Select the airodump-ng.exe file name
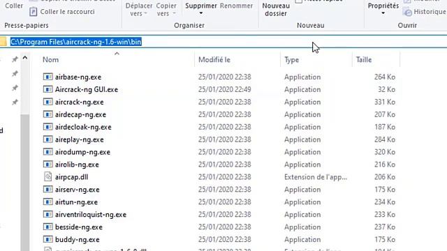Viewport: 447px width, 251px height. [82, 152]
